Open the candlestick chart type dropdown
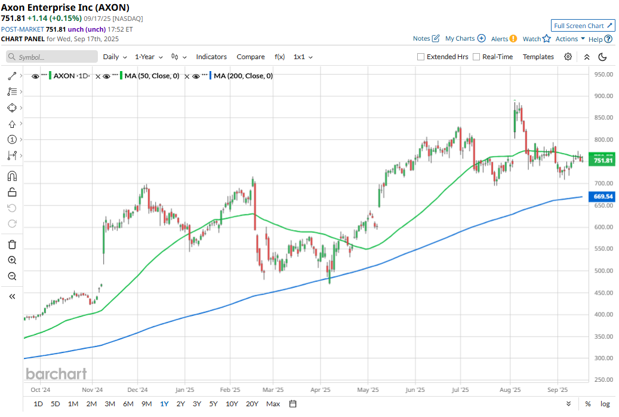The height and width of the screenshot is (417, 619). [178, 57]
